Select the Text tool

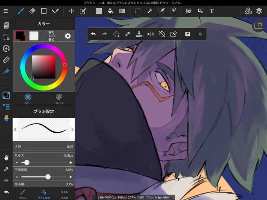point(212,11)
